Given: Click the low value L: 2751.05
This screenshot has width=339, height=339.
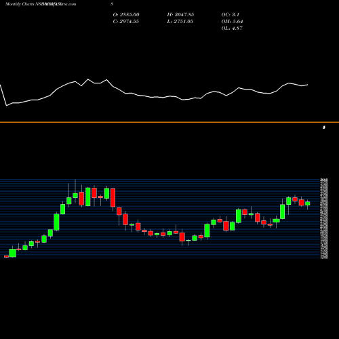Looking at the screenshot, I should point(180,22).
